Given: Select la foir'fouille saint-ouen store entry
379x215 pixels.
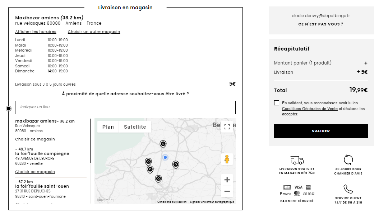Looking at the screenshot, I should pyautogui.click(x=42, y=186).
